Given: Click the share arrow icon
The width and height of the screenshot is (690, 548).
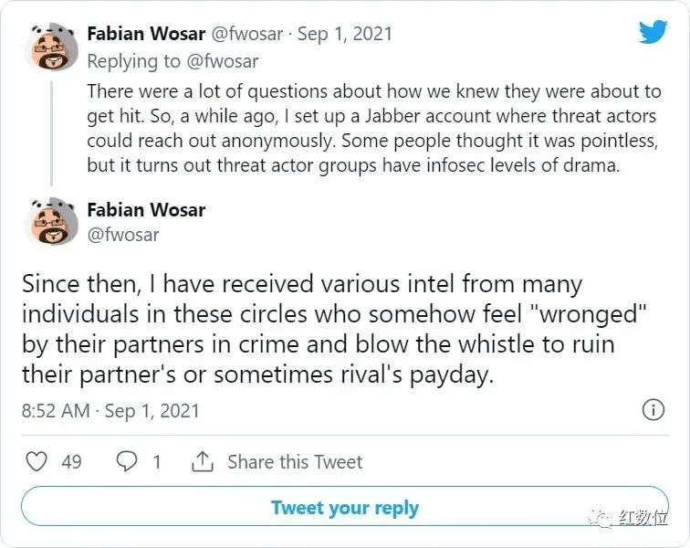Looking at the screenshot, I should click(203, 462).
